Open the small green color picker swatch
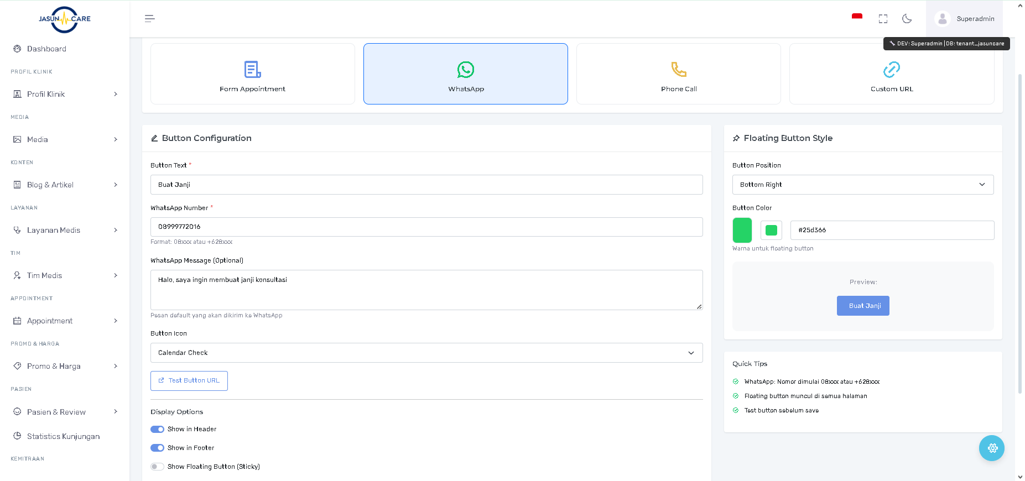Screen dimensions: 1025x481 point(771,230)
